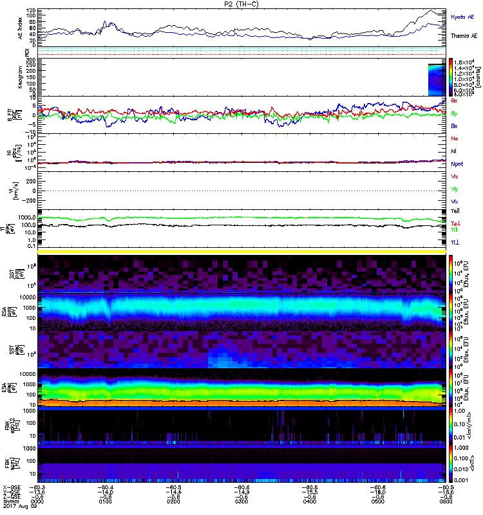Click the red "Bz" legend label
Image resolution: width=483 pixels, height=515 pixels.
coord(454,101)
